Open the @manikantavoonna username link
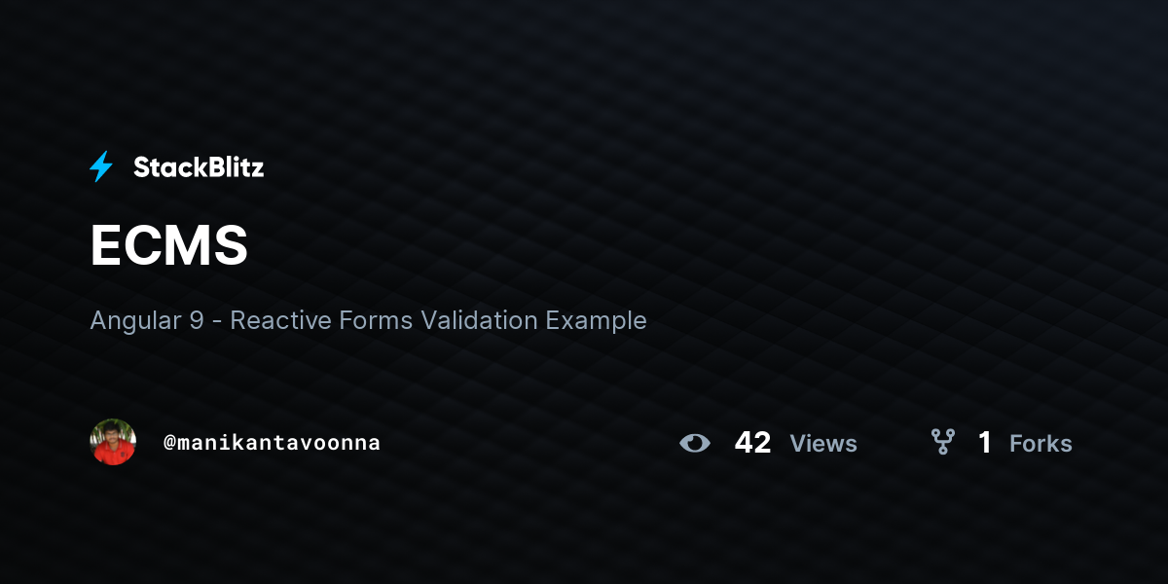 (272, 442)
